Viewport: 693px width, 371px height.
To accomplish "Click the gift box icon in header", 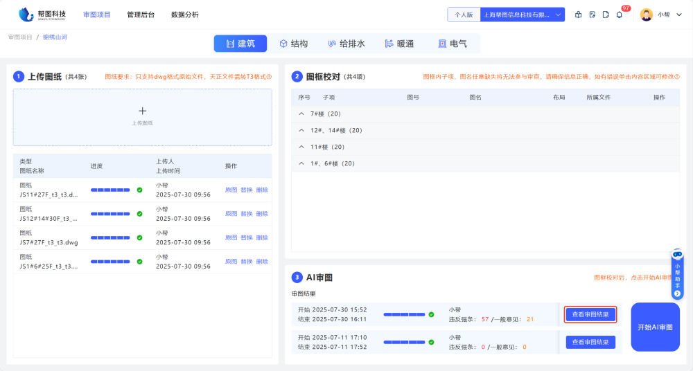I will tap(579, 15).
